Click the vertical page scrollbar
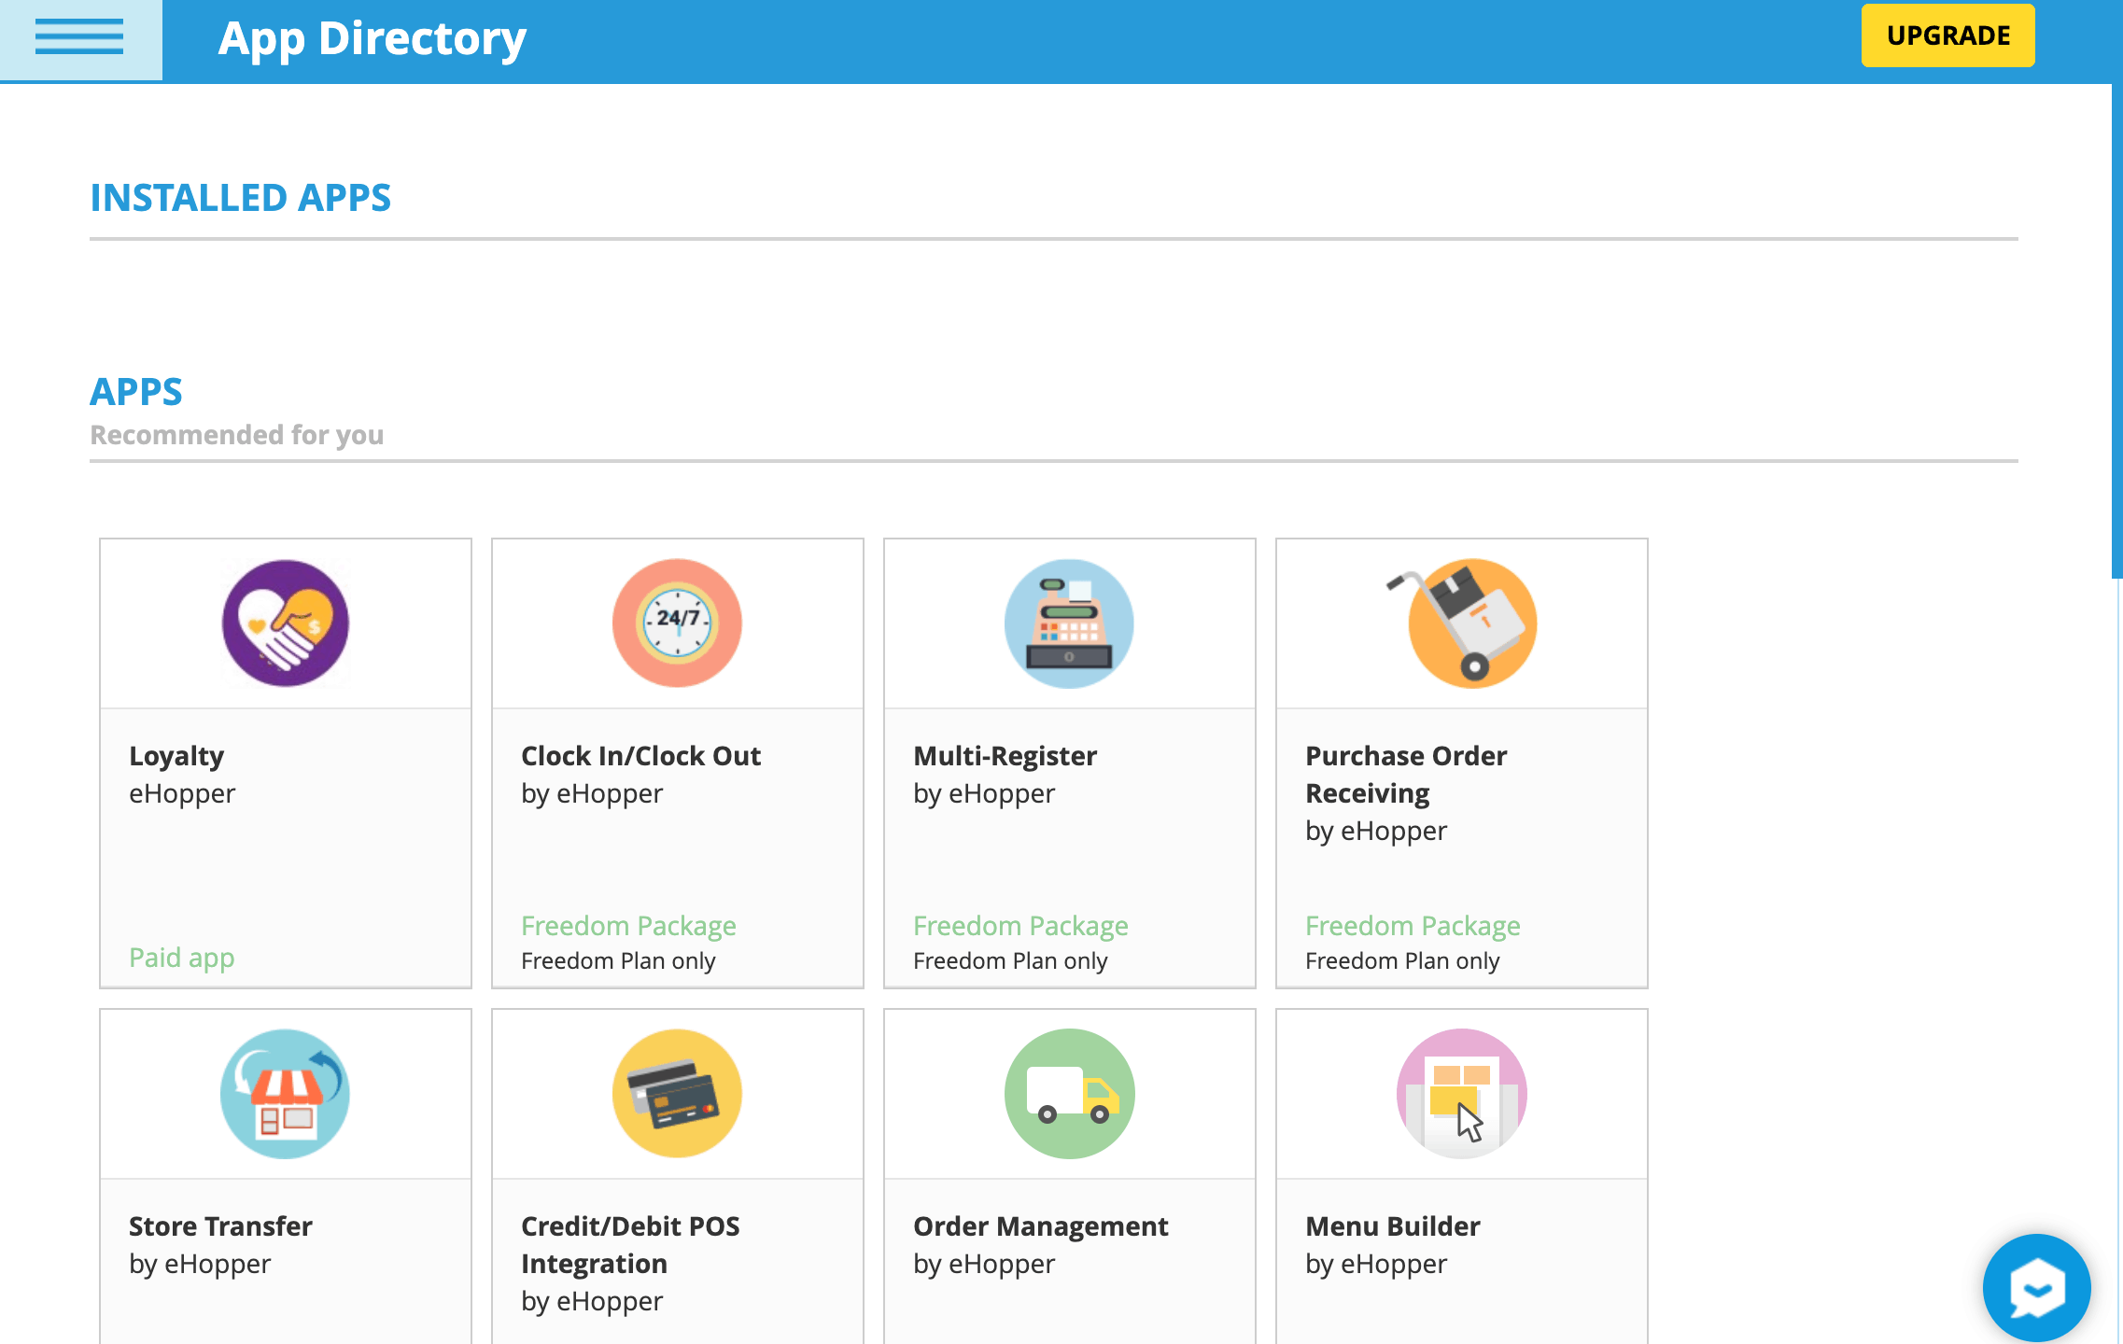The image size is (2123, 1344). click(2117, 331)
